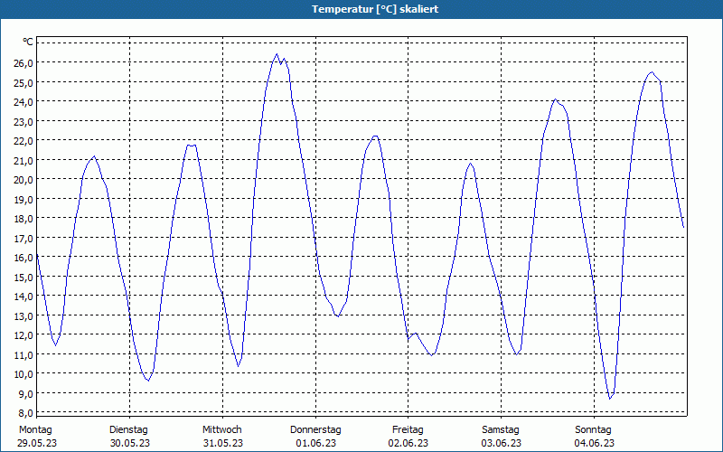Click the highest temperature peak on Mittwoch
Image resolution: width=723 pixels, height=452 pixels.
[277, 54]
